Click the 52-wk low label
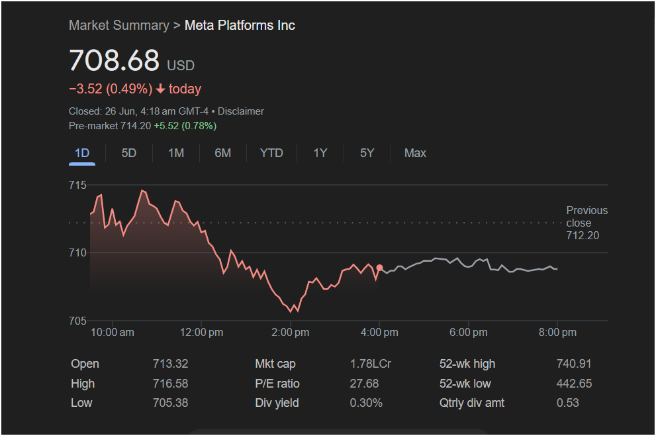Image resolution: width=656 pixels, height=436 pixels. pos(465,384)
